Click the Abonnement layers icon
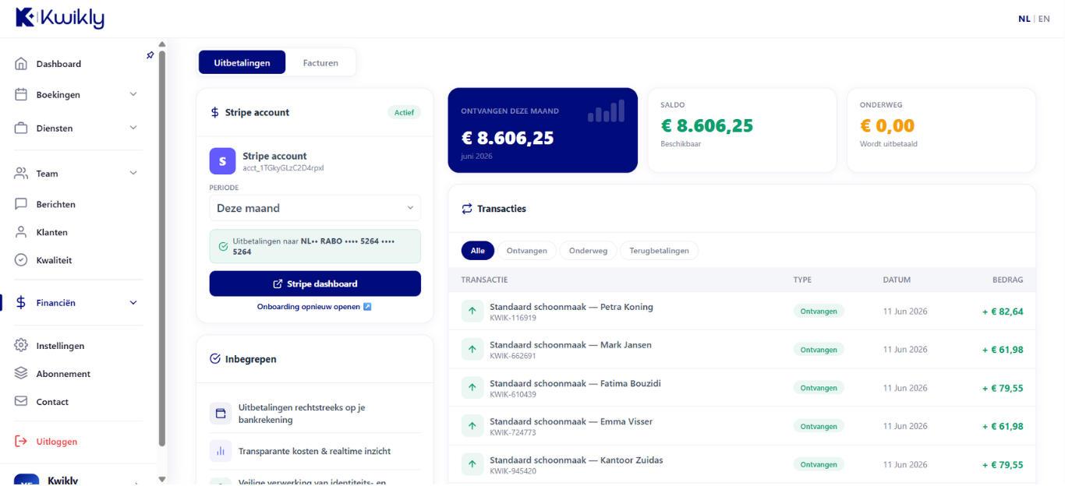Screen dimensions: 1065x486 pyautogui.click(x=21, y=374)
